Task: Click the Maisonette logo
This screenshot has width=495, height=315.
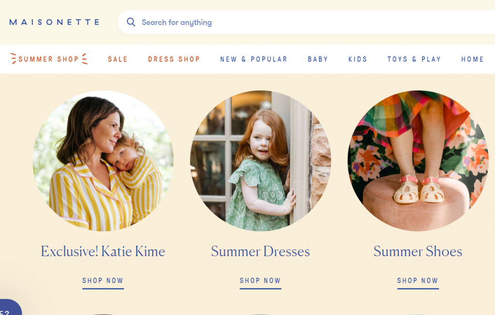Action: point(54,22)
